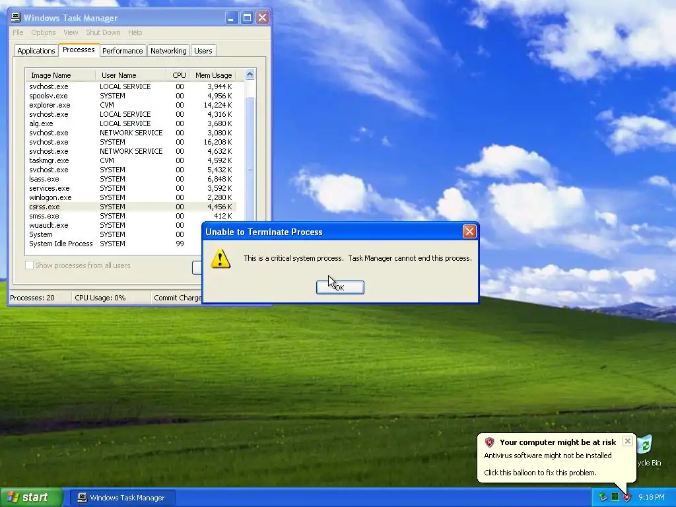Screen dimensions: 676x507
Task: Maximize the Windows Task Manager window
Action: [x=247, y=18]
